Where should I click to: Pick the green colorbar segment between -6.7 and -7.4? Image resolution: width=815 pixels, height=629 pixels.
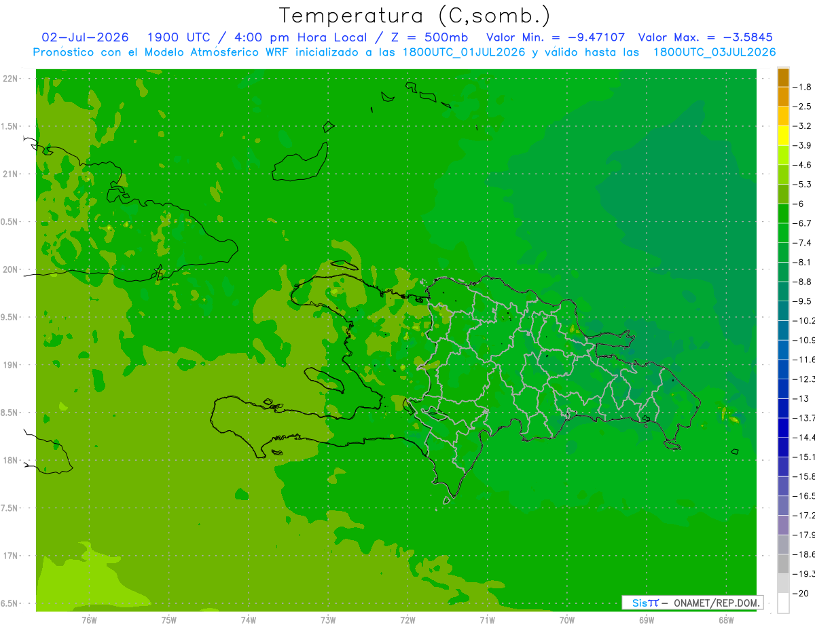coord(783,233)
